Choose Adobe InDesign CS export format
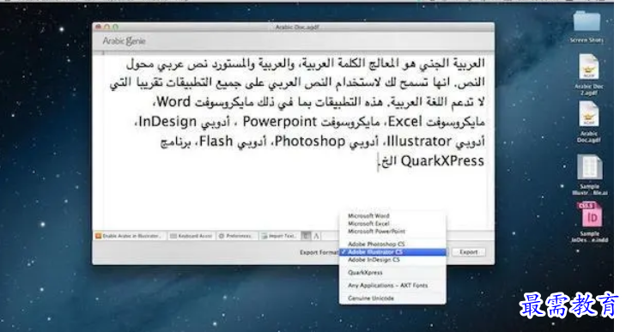 coord(392,259)
